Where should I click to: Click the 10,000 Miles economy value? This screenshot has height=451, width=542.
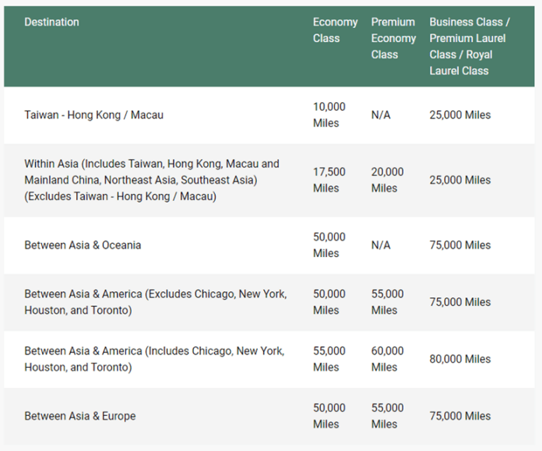329,115
